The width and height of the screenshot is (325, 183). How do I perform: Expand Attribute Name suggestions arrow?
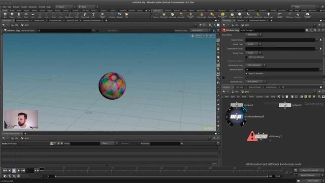(x=321, y=70)
